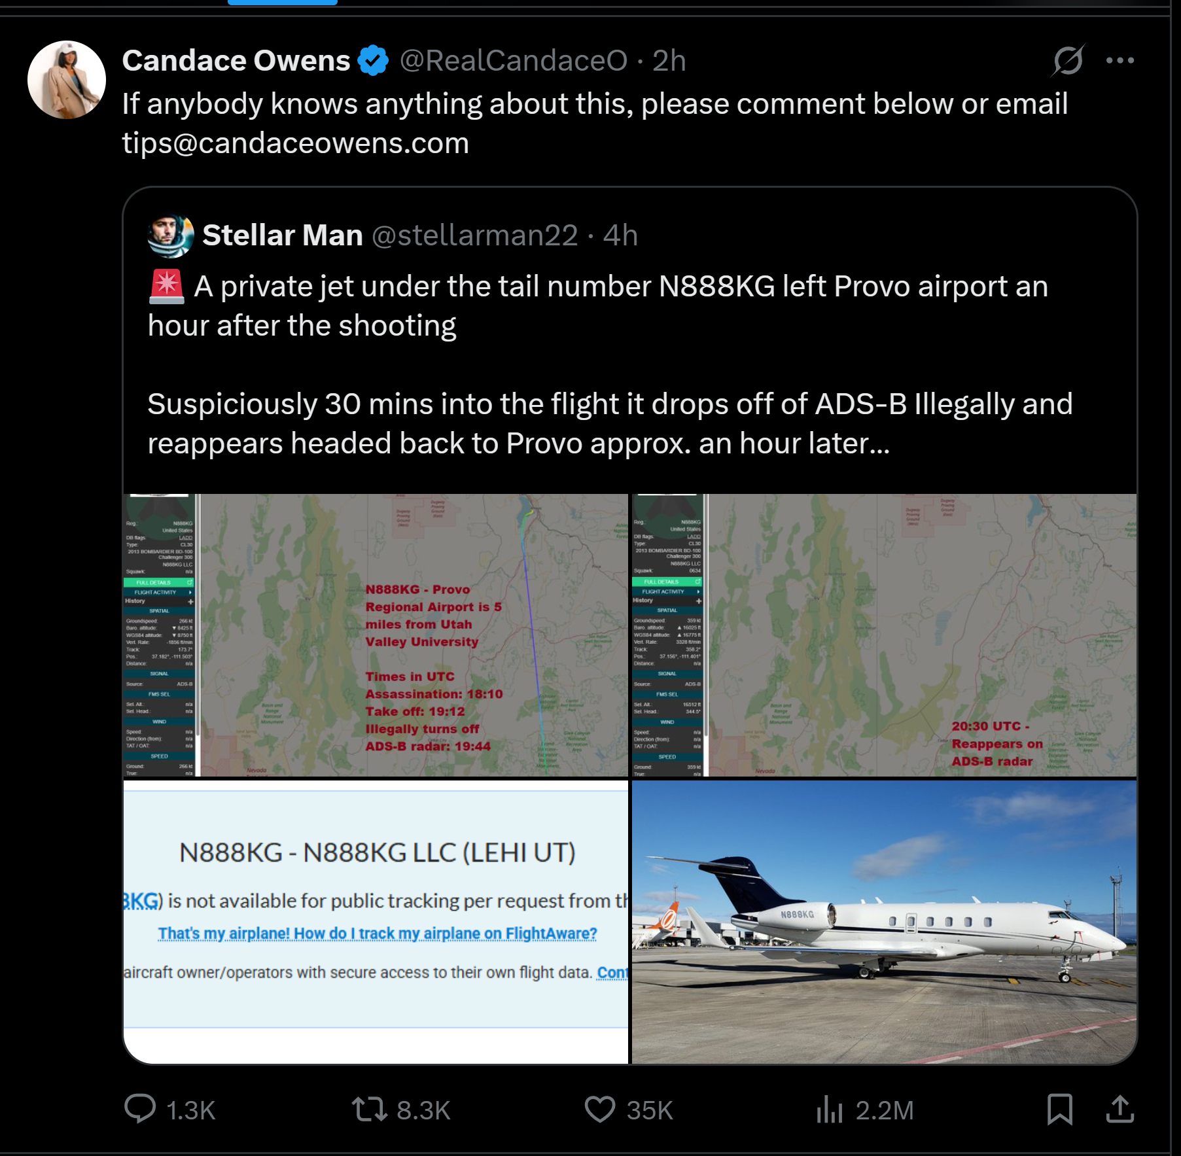Like the post with heart icon
The width and height of the screenshot is (1181, 1156).
click(x=599, y=1109)
